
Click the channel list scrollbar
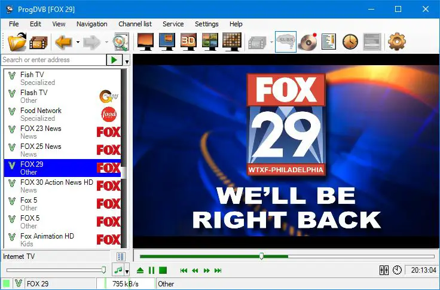[124, 158]
